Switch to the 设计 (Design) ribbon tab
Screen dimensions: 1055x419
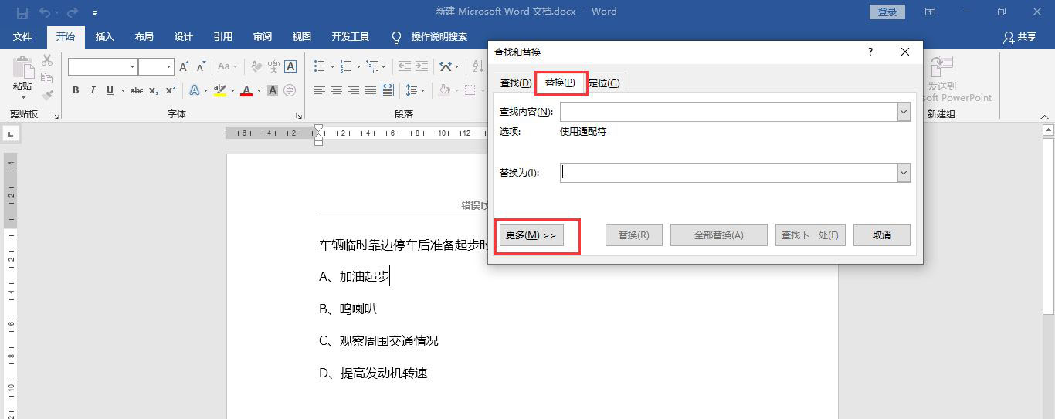pos(183,37)
